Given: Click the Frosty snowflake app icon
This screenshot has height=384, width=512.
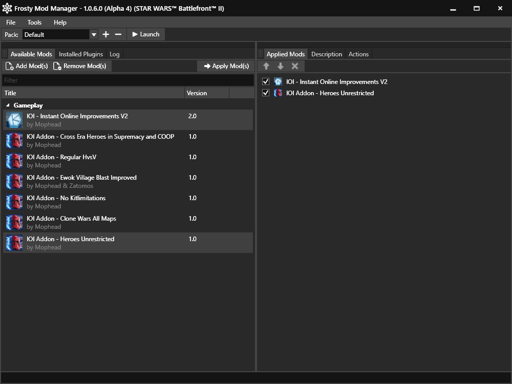Looking at the screenshot, I should pyautogui.click(x=7, y=9).
